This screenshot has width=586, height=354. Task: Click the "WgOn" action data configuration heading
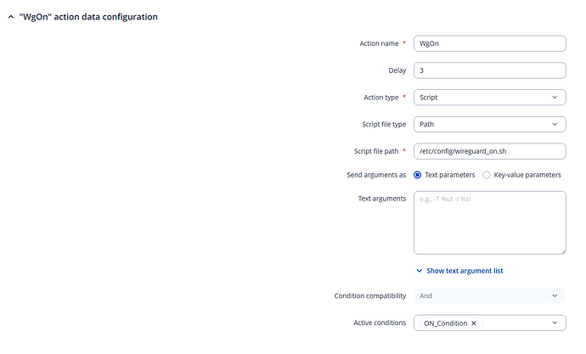click(x=88, y=17)
